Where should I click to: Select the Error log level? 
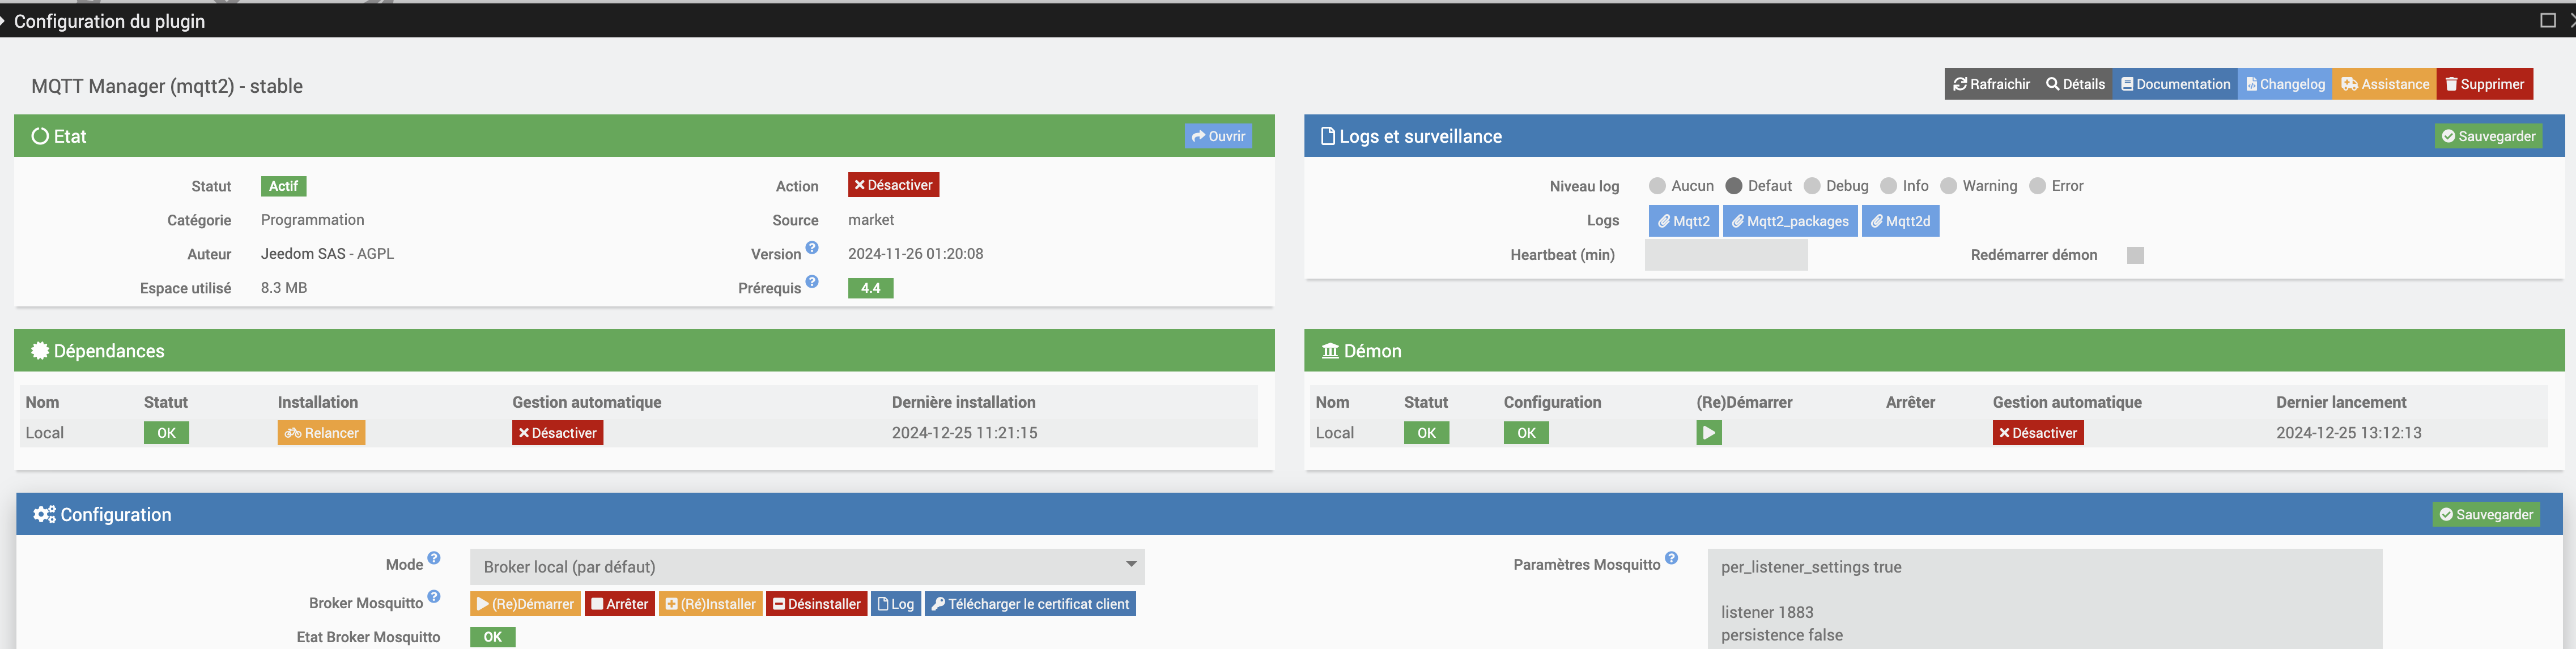(x=2037, y=186)
